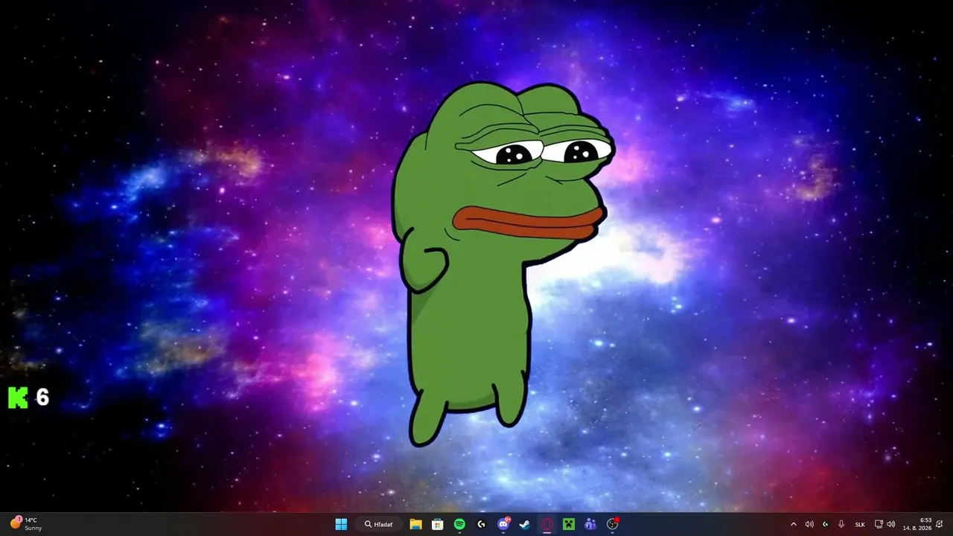Launch Microsoft Store from the taskbar
953x536 pixels.
click(438, 524)
